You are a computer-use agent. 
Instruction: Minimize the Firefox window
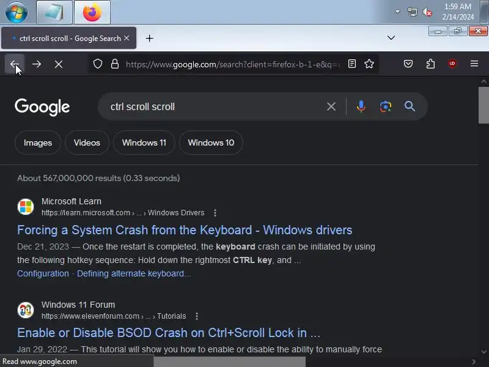438,31
